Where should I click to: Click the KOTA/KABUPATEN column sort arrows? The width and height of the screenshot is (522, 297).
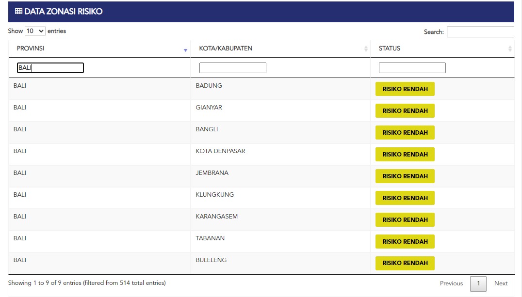366,49
